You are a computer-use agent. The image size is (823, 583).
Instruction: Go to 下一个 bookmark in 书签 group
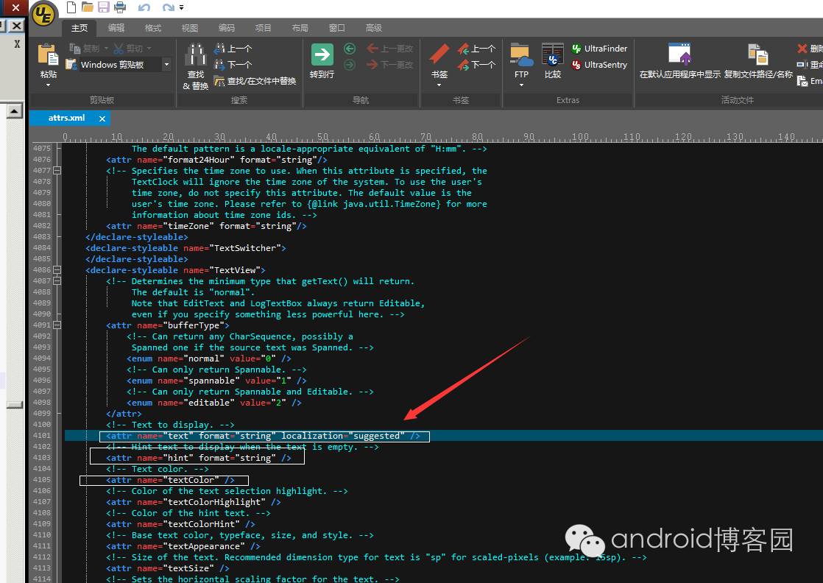coord(476,65)
